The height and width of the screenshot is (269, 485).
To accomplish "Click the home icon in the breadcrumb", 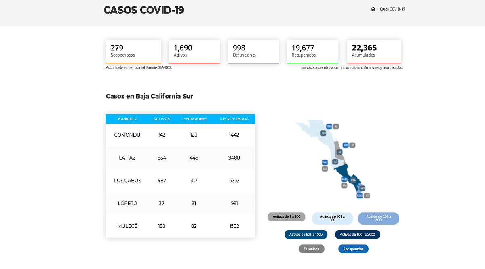I will click(x=373, y=9).
